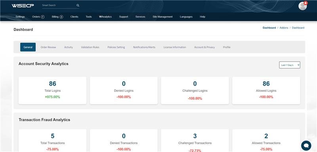The width and height of the screenshot is (317, 152).
Task: Click the Orders count badge
Action: click(x=43, y=17)
